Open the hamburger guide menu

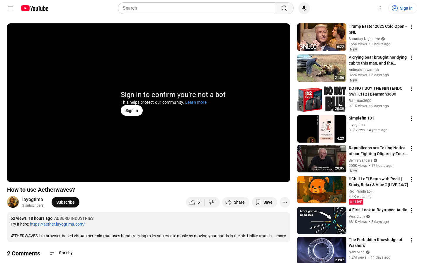(11, 8)
